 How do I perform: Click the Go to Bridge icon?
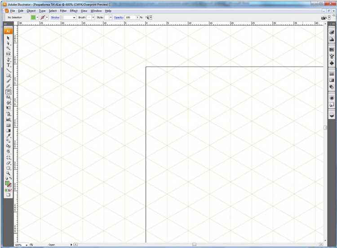pos(324,18)
